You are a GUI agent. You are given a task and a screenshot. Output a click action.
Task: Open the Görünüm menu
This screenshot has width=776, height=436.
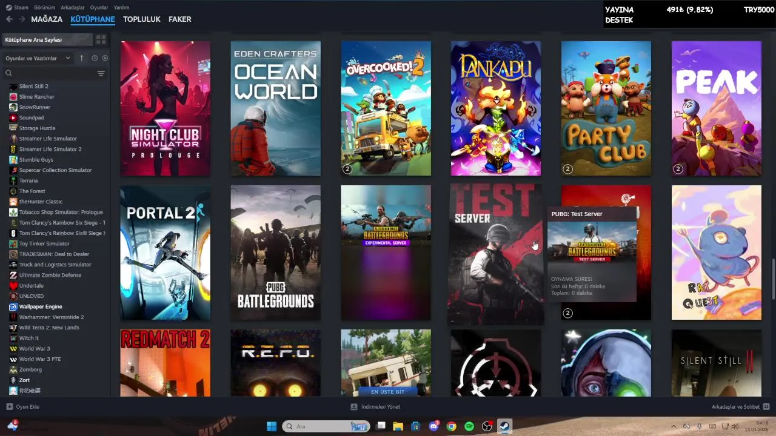click(44, 7)
